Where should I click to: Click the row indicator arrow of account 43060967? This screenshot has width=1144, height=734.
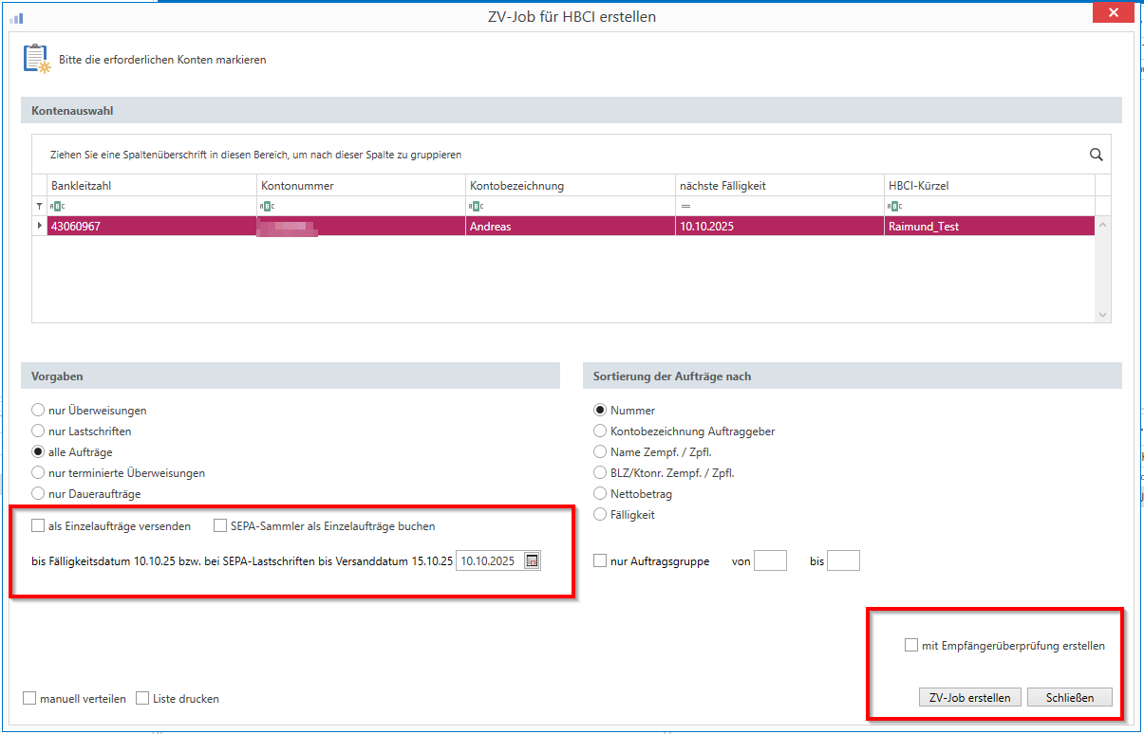coord(39,227)
